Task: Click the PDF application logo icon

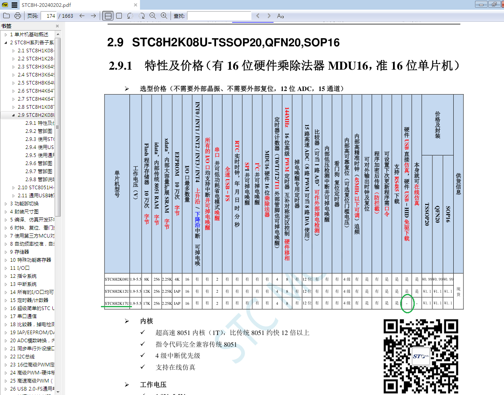Action: (5, 5)
